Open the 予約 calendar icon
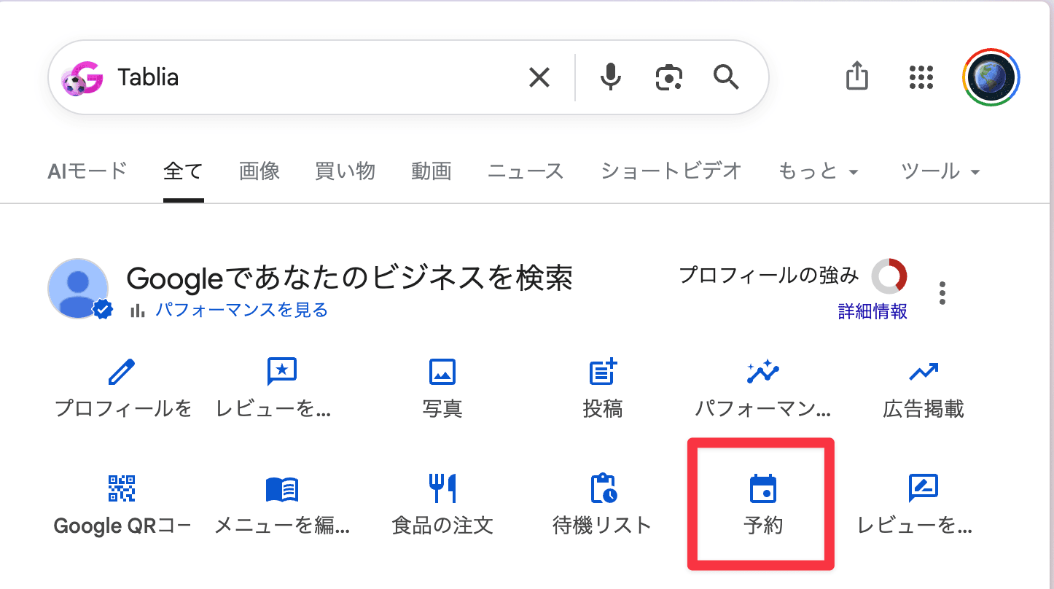The height and width of the screenshot is (589, 1054). pos(763,488)
